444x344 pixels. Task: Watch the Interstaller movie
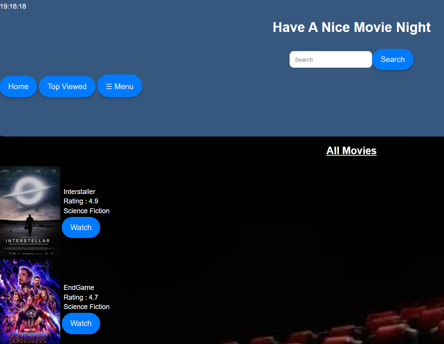(81, 227)
